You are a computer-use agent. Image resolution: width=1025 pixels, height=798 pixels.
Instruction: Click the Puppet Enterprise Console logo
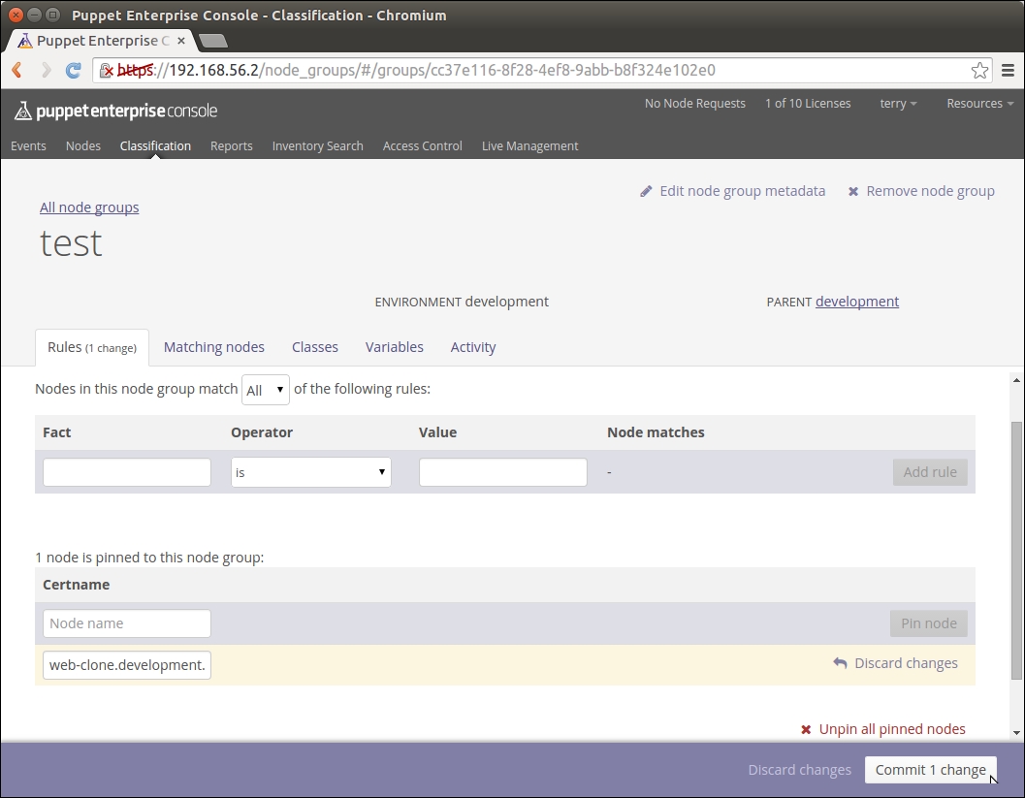pyautogui.click(x=115, y=111)
